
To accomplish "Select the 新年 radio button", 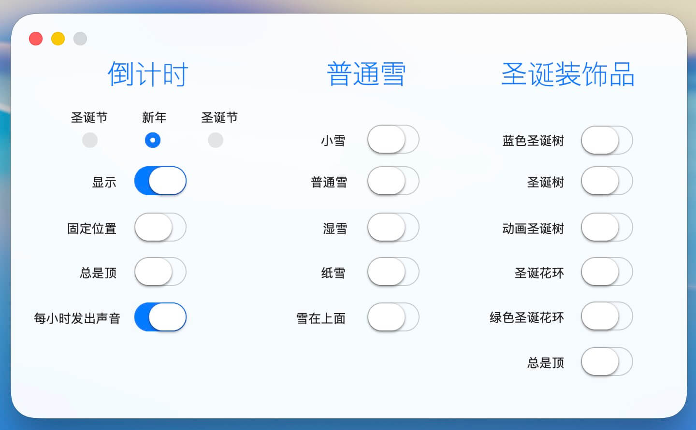I will 153,140.
